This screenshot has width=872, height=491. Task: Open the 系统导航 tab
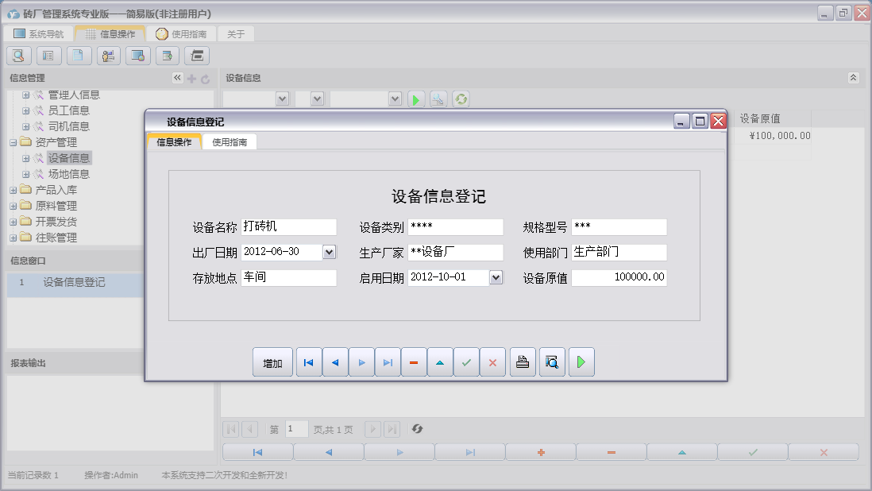click(38, 34)
